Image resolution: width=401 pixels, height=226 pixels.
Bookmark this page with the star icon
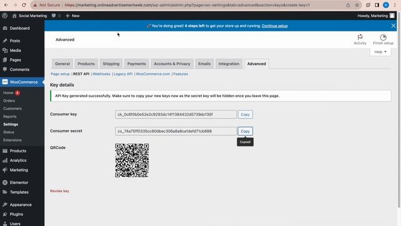[357, 5]
